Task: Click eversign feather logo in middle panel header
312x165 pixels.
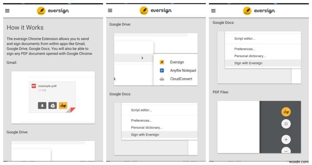Action: [144, 10]
